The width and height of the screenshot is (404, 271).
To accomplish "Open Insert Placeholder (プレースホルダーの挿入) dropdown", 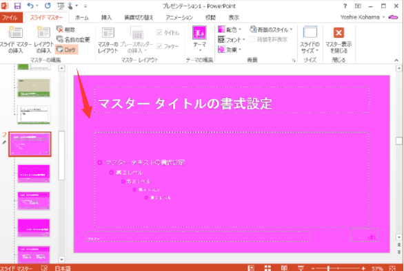I will coord(137,40).
